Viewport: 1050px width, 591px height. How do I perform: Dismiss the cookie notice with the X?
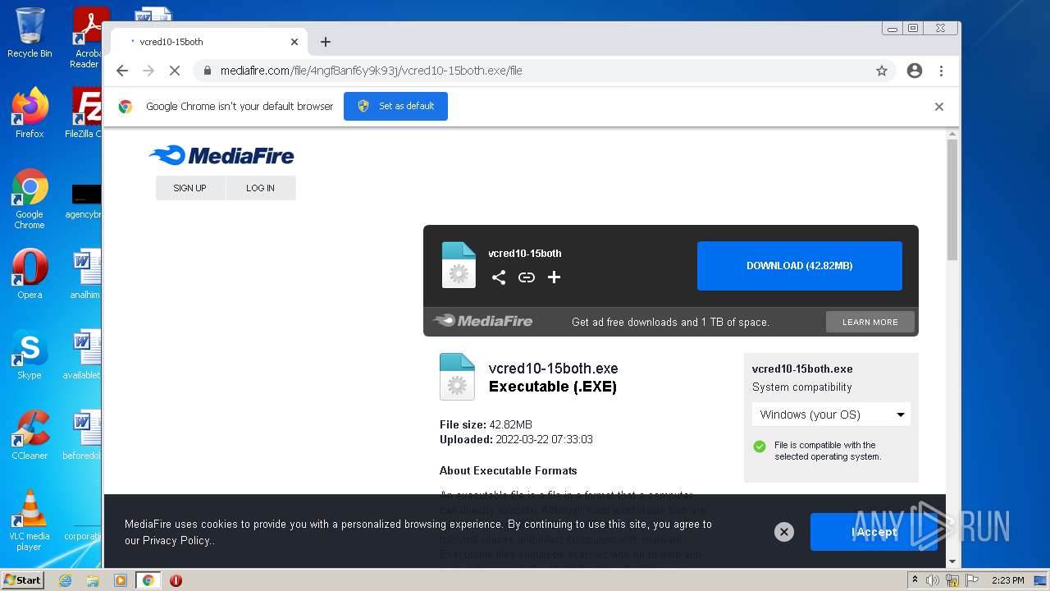[784, 532]
